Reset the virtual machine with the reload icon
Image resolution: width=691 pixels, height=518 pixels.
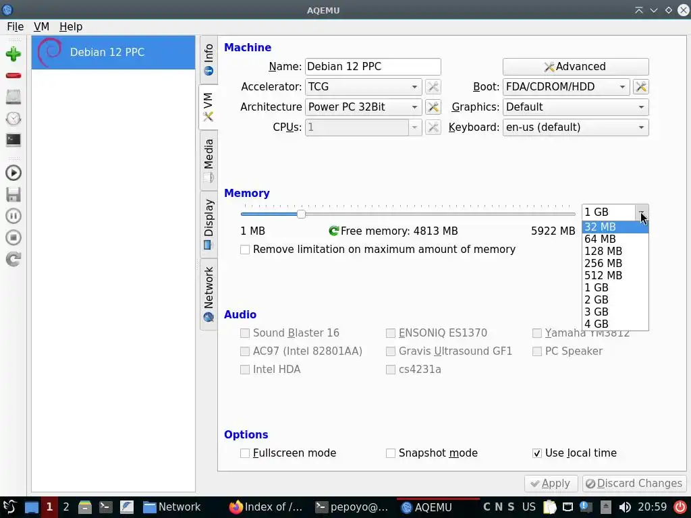pos(13,259)
